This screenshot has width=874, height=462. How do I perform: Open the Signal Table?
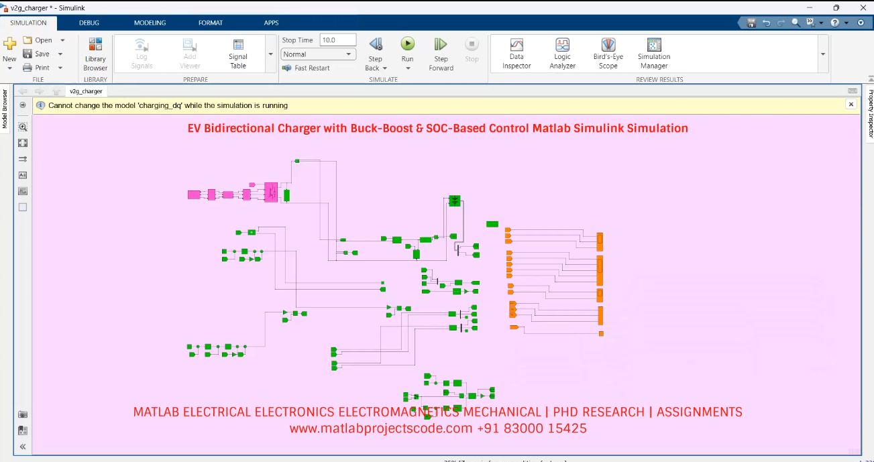tap(238, 54)
